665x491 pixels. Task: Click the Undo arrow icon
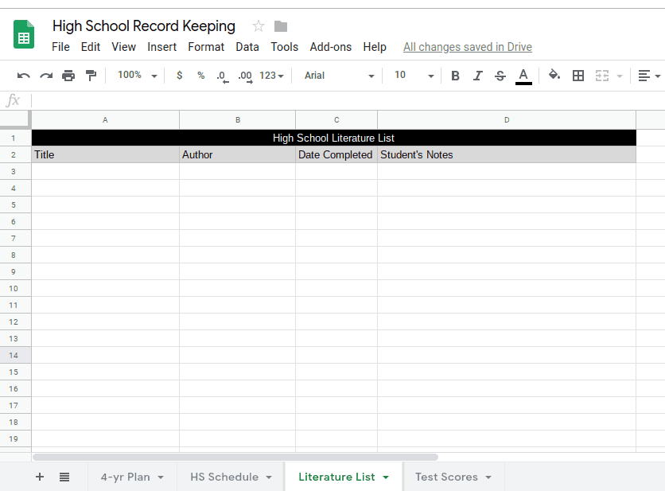(x=24, y=76)
